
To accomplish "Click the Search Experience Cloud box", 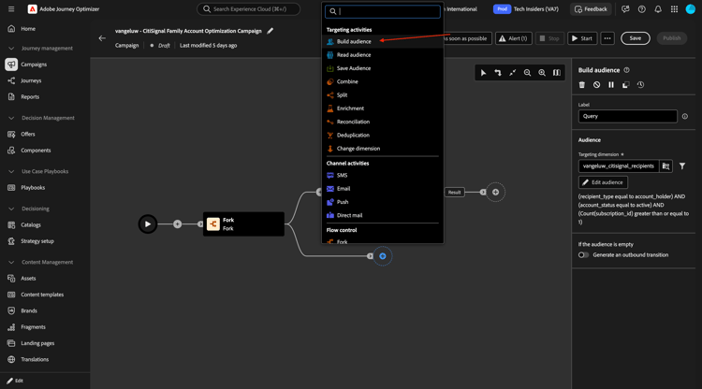I will point(248,9).
